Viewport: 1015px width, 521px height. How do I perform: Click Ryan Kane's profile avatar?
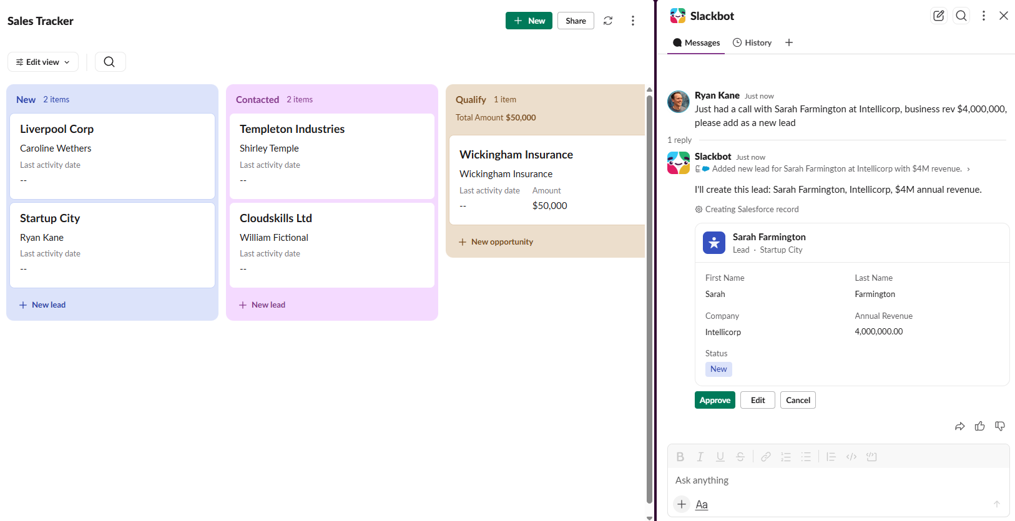tap(679, 101)
